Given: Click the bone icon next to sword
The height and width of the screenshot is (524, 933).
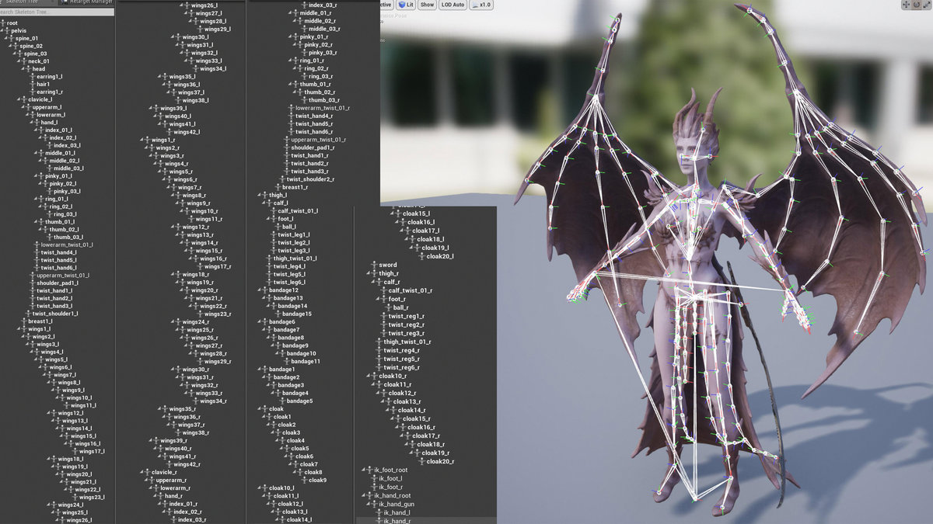Looking at the screenshot, I should pyautogui.click(x=373, y=265).
